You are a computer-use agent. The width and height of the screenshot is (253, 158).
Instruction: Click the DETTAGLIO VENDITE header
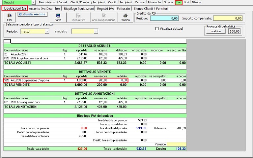(95, 72)
